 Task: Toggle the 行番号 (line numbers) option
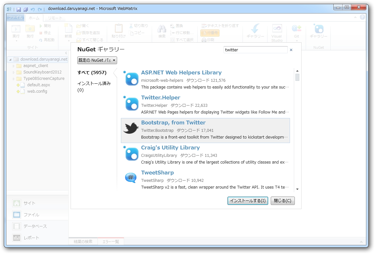[209, 33]
